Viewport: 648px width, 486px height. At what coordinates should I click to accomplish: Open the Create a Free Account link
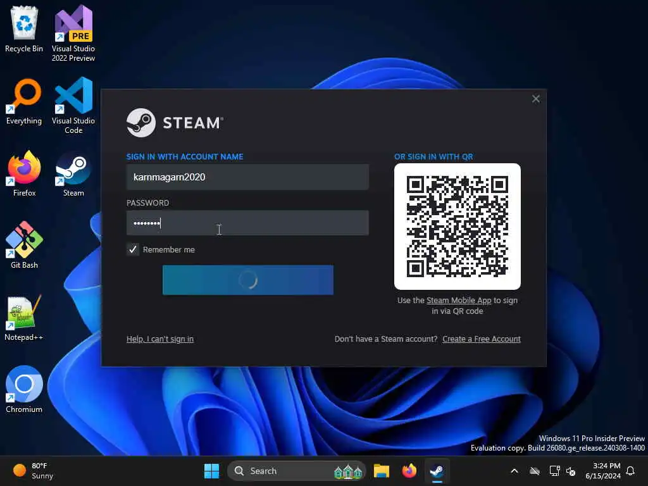point(482,339)
